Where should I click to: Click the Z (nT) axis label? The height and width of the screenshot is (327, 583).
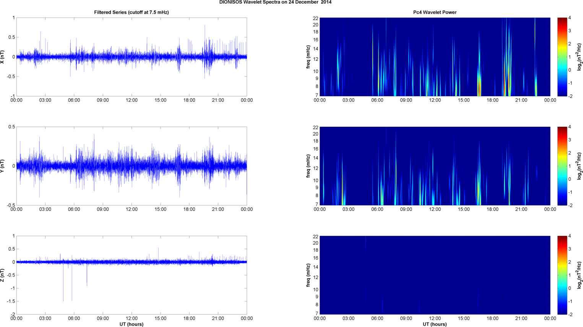point(3,275)
